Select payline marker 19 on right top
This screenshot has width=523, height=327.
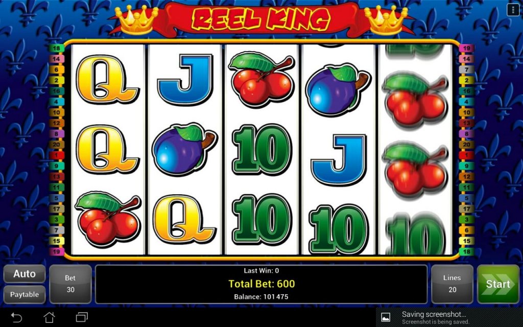click(466, 49)
